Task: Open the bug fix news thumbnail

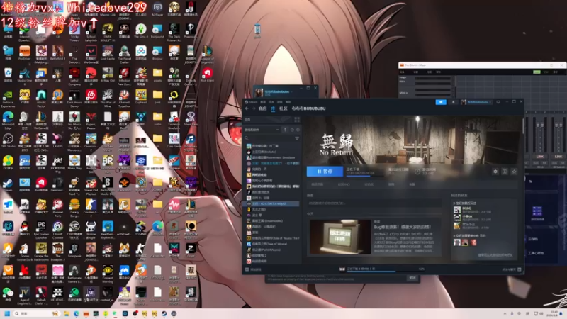Action: [340, 237]
